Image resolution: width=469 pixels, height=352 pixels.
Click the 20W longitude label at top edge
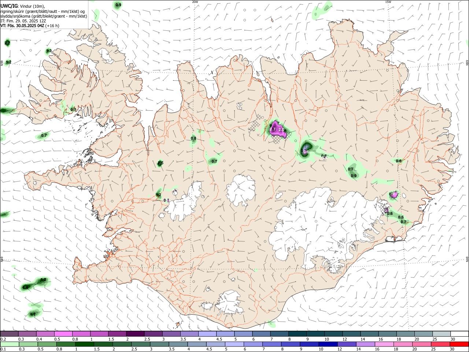(x=195, y=2)
